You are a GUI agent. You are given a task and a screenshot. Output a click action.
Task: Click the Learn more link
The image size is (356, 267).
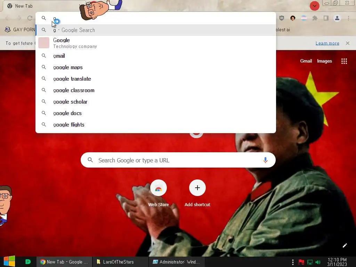click(327, 43)
